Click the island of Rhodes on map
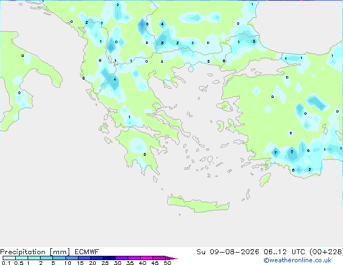Viewport: 343px width, 265px height. pyautogui.click(x=265, y=180)
